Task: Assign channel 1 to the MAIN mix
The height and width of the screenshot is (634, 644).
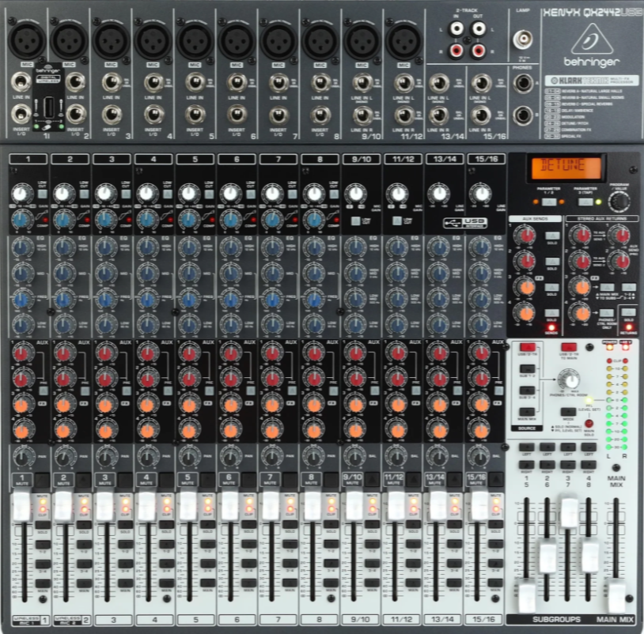Action: (x=44, y=583)
